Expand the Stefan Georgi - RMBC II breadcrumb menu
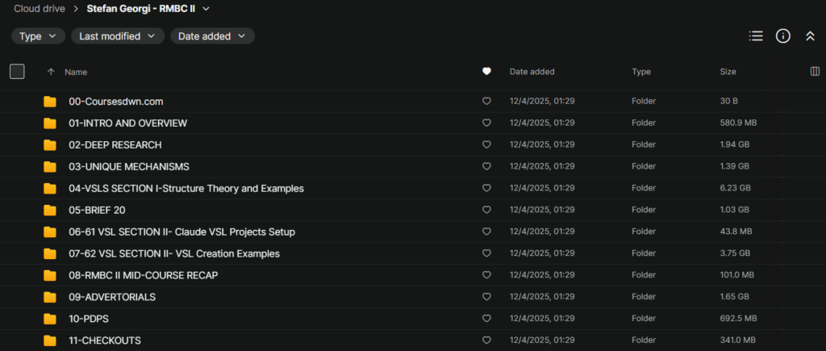Screen dimensions: 826x351 (x=206, y=9)
